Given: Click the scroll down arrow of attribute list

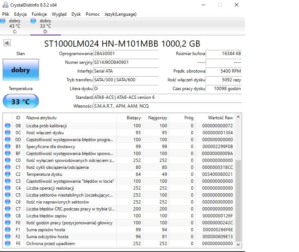Looking at the screenshot, I should point(238,244).
